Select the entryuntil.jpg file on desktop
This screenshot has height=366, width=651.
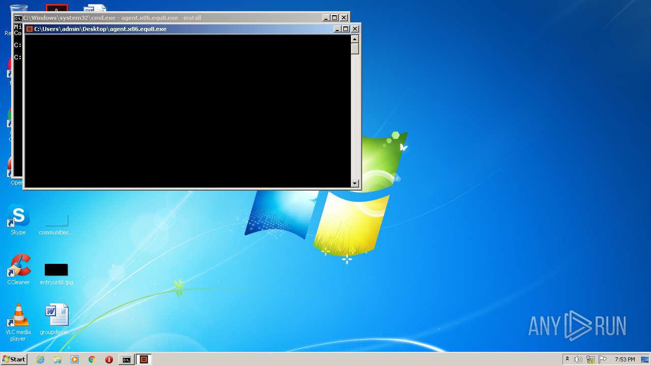click(56, 273)
